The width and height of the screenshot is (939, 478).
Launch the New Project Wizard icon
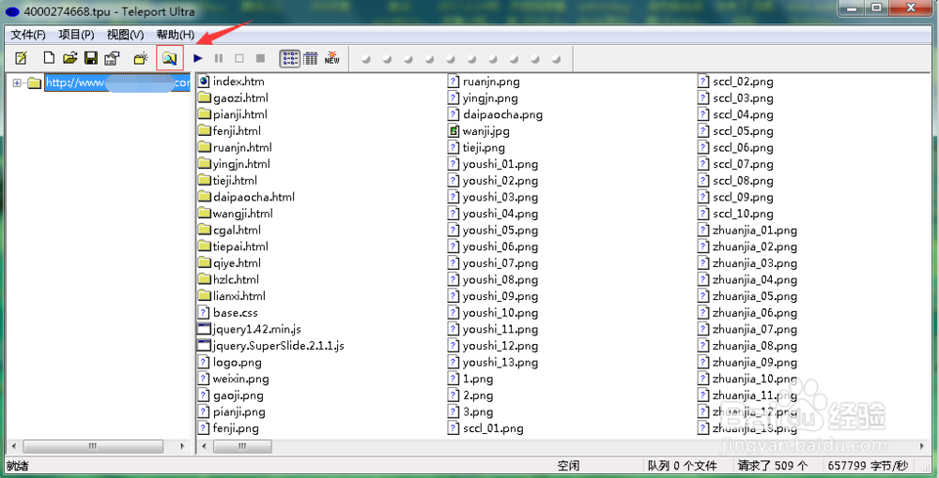pos(22,58)
